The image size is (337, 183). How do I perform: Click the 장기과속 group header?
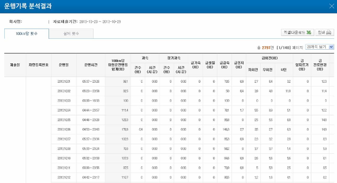point(174,58)
